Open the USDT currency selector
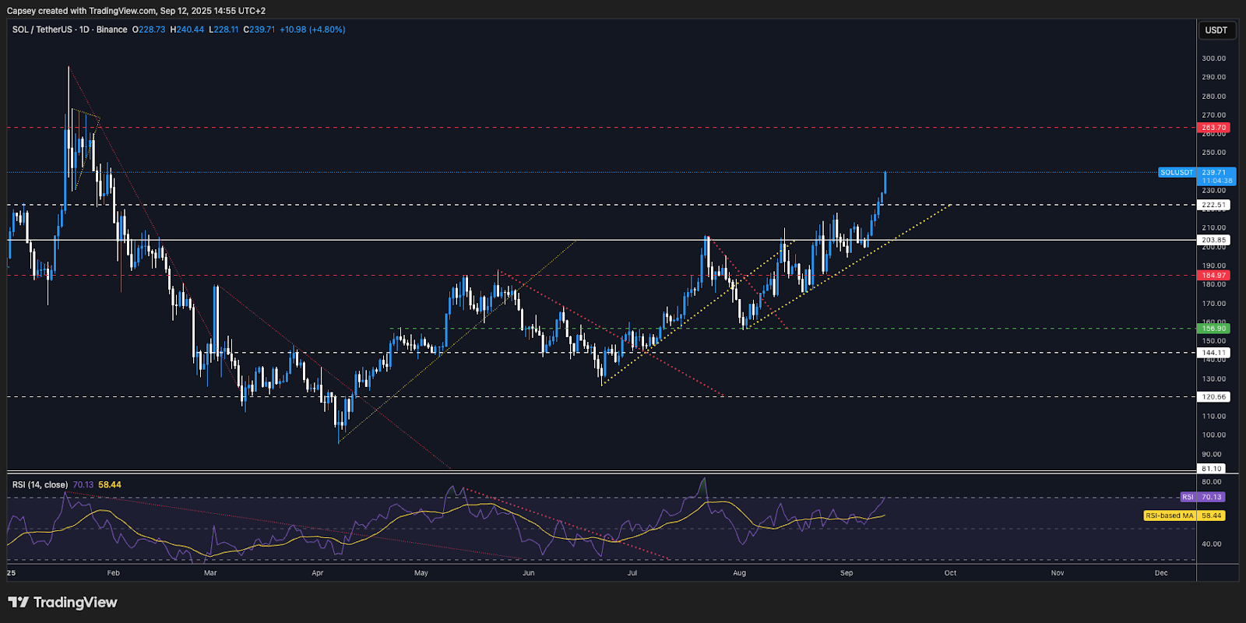 [1216, 30]
